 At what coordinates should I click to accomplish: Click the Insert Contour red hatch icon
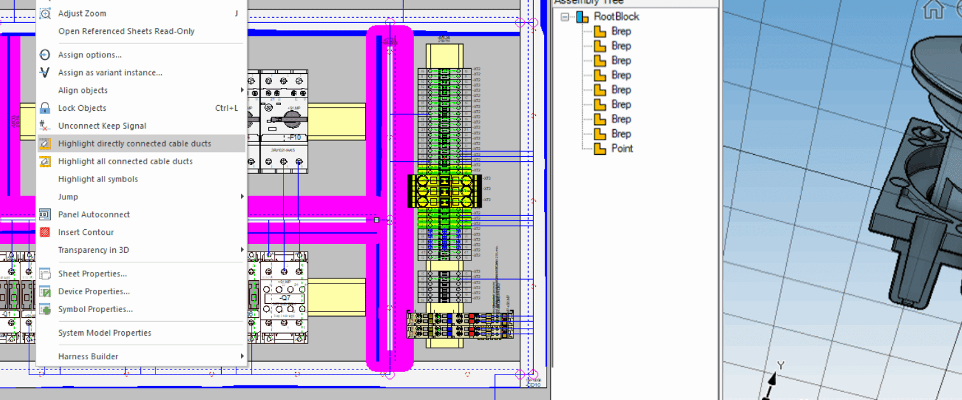pos(45,232)
